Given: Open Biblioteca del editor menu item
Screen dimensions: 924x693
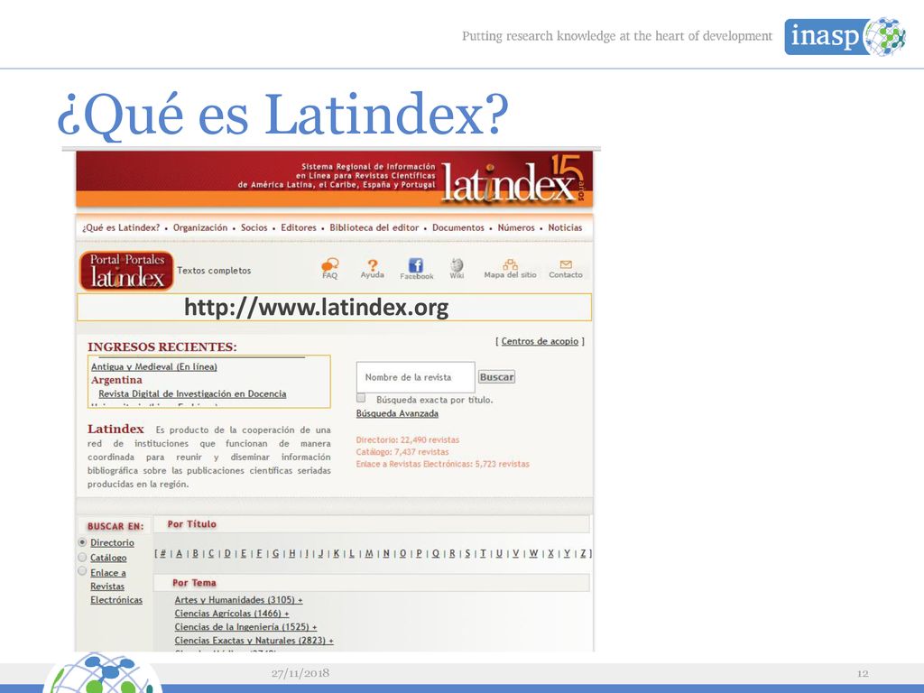Looking at the screenshot, I should pyautogui.click(x=374, y=227).
